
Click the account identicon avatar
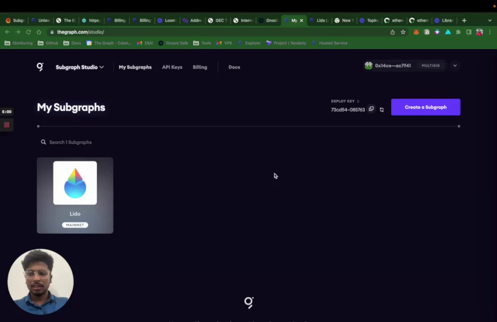point(368,66)
